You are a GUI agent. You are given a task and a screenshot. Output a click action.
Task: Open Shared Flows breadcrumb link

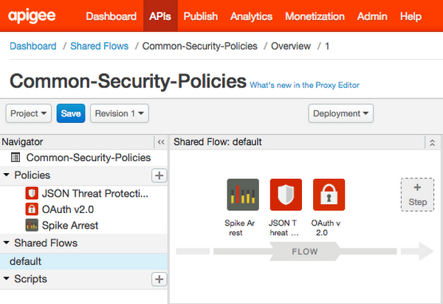pos(100,46)
